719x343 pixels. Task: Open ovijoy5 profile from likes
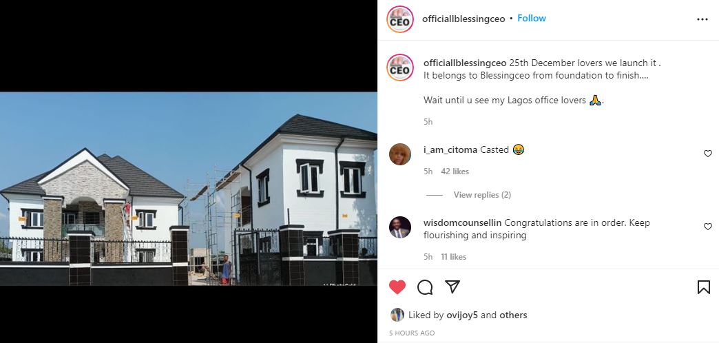pos(462,315)
